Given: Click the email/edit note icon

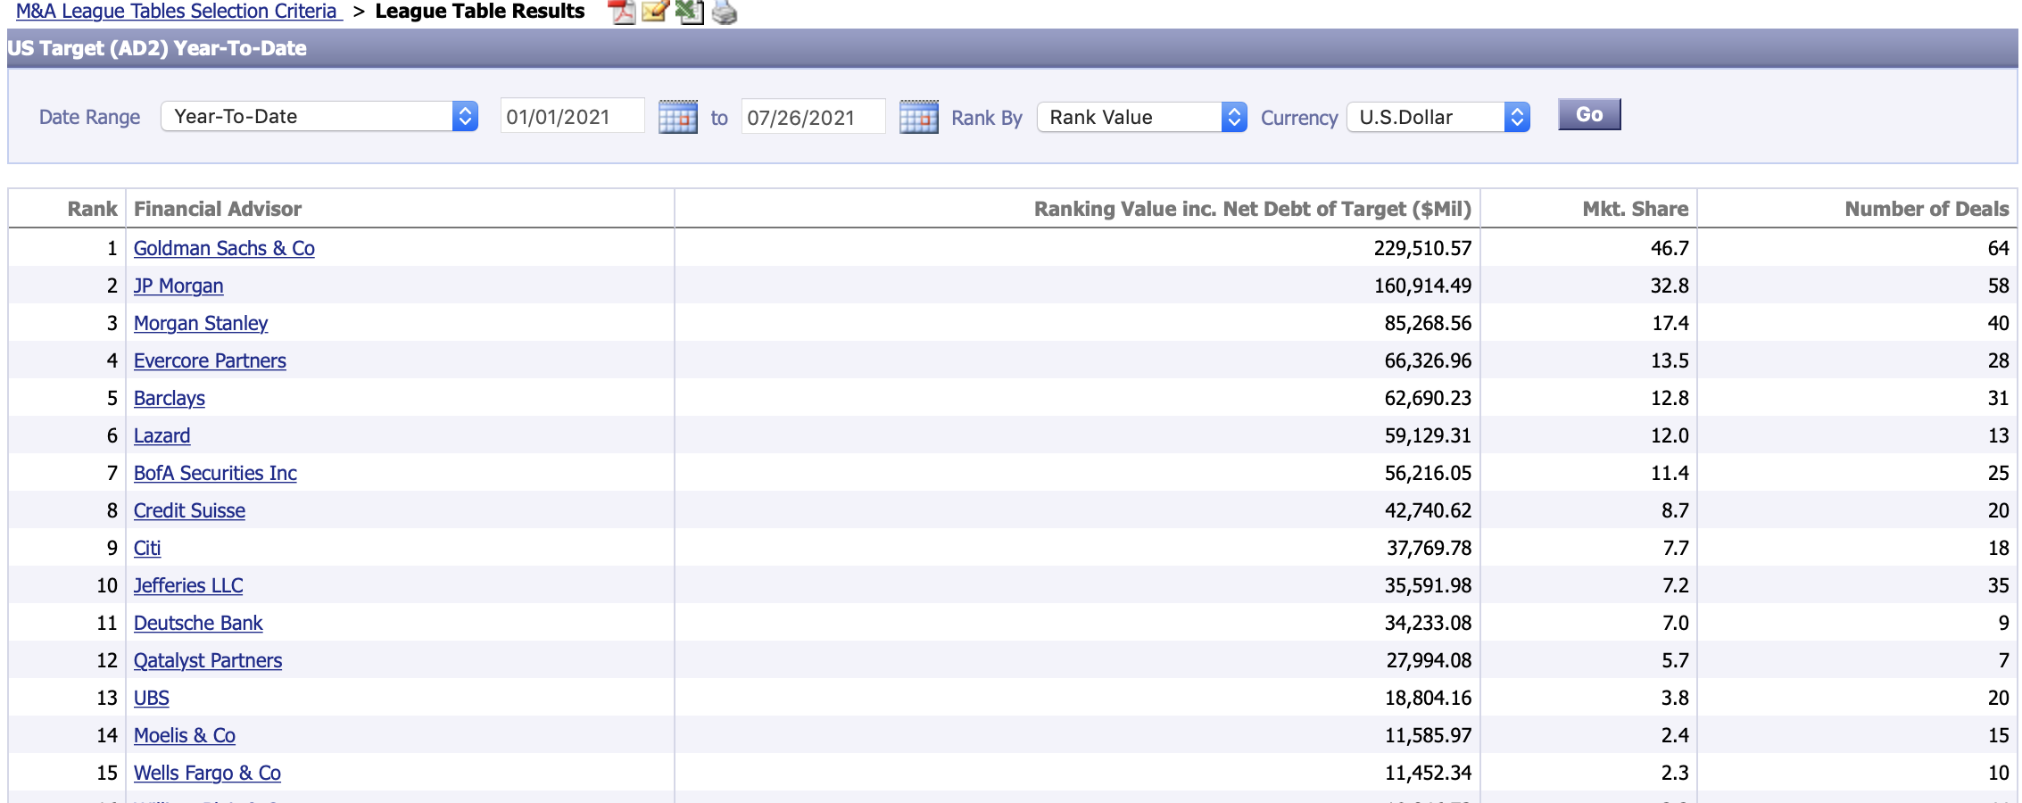Looking at the screenshot, I should tap(655, 12).
